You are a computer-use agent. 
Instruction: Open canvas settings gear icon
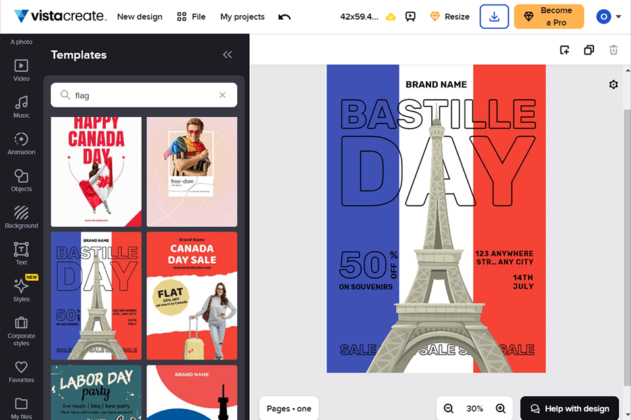click(x=613, y=85)
